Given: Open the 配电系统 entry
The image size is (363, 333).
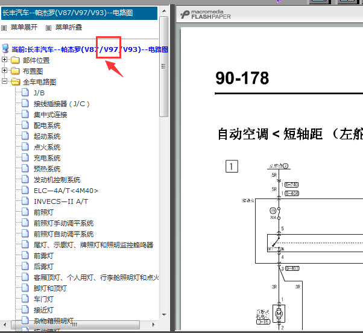Looking at the screenshot, I should point(47,125).
